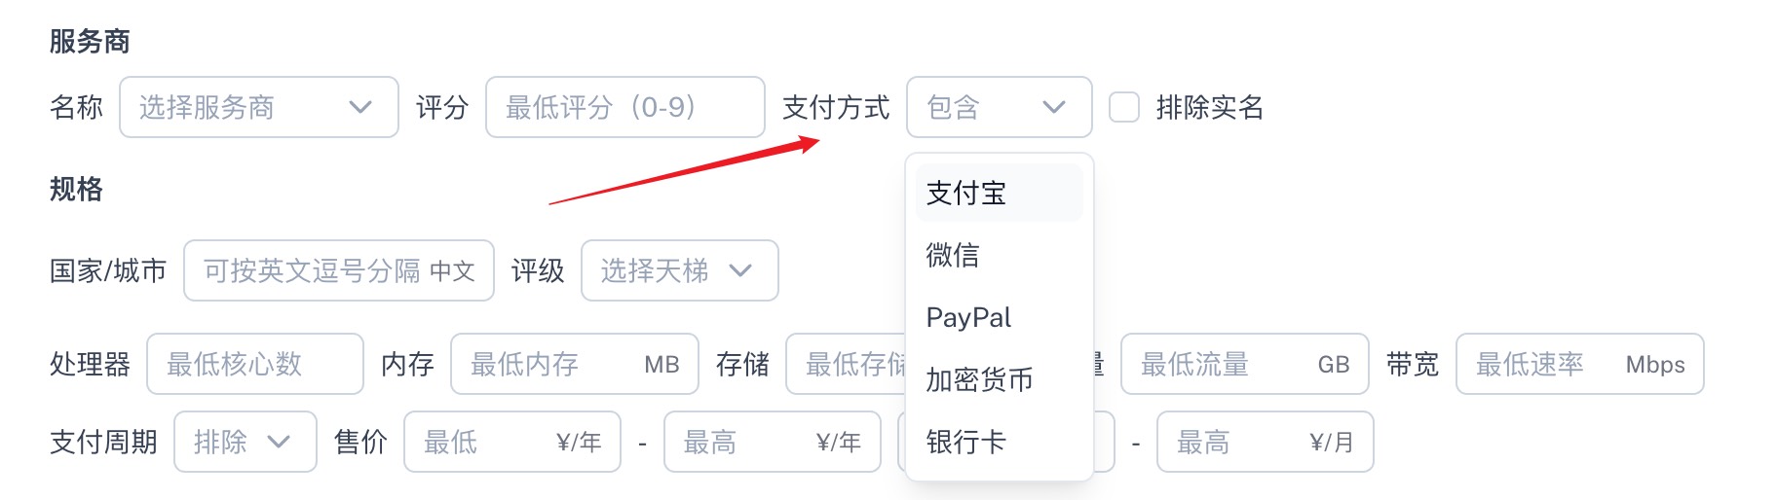Open the 选择服务商 provider name dropdown
The height and width of the screenshot is (500, 1777).
(259, 107)
